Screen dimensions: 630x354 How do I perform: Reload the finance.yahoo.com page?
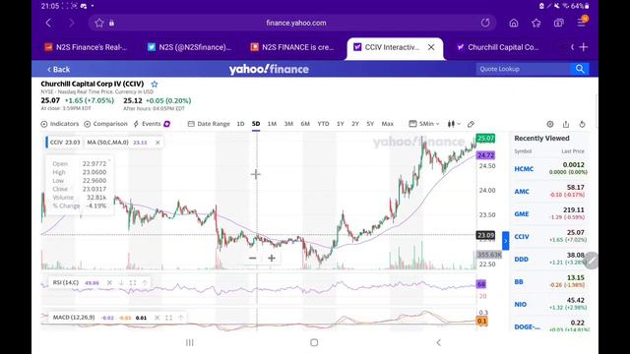tap(485, 23)
